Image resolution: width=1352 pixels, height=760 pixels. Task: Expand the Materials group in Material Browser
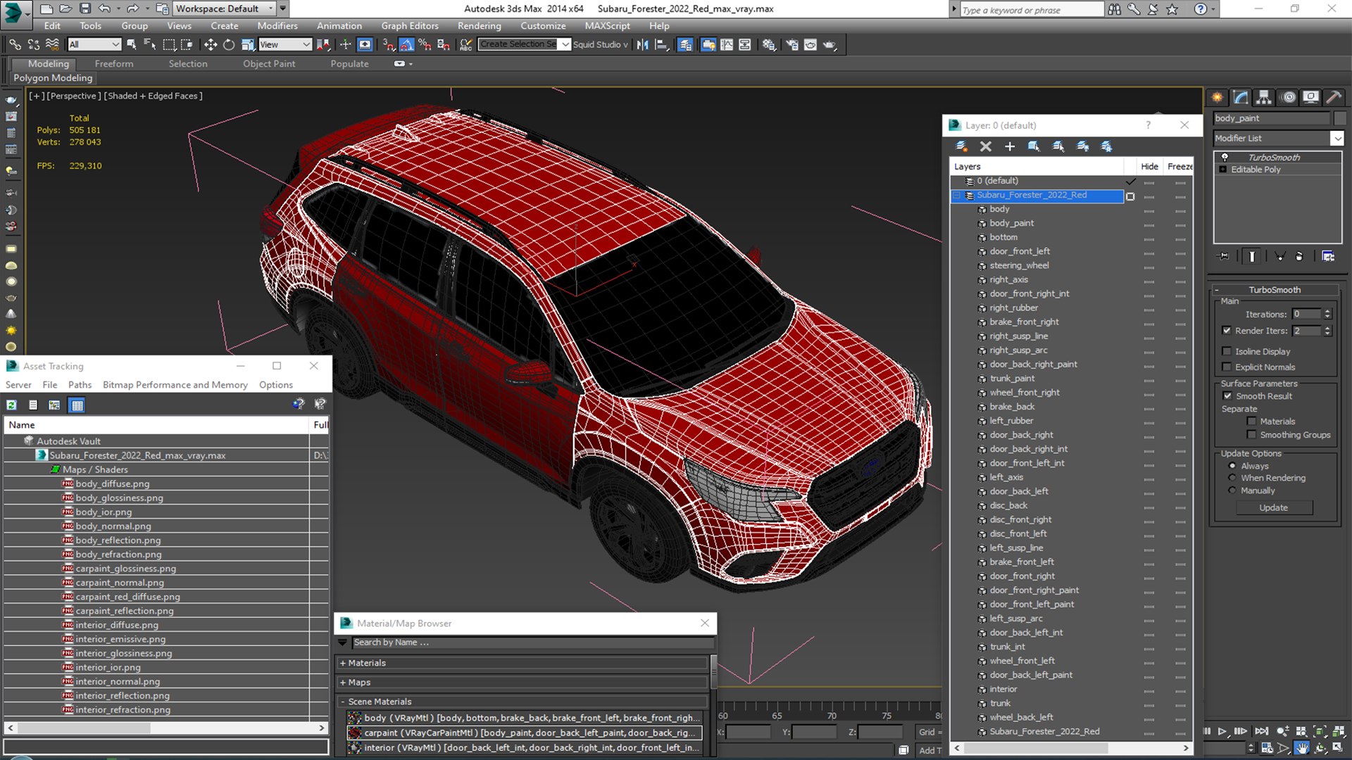pos(343,663)
